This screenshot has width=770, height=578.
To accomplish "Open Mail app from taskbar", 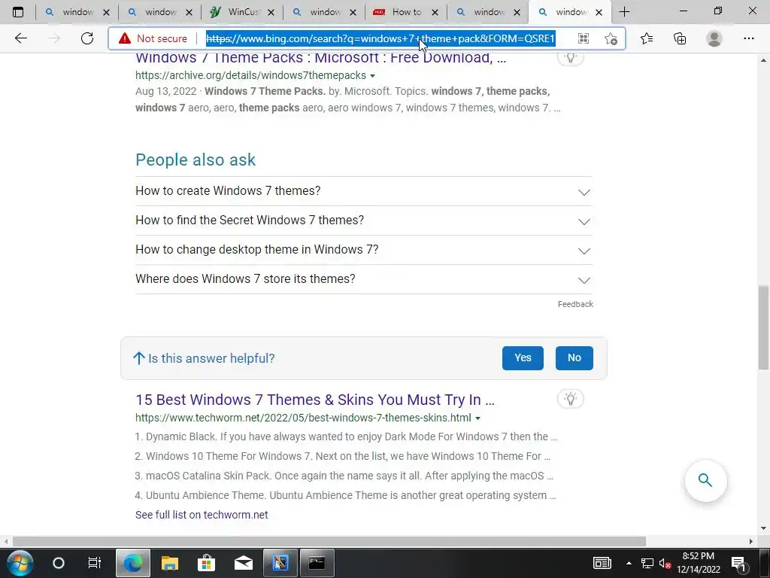I will pyautogui.click(x=244, y=563).
